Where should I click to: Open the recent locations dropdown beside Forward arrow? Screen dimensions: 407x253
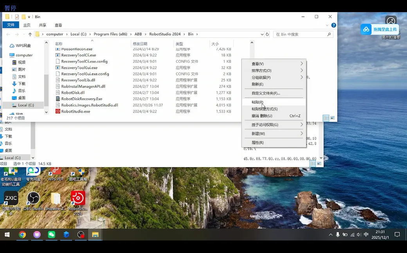[x=23, y=34]
